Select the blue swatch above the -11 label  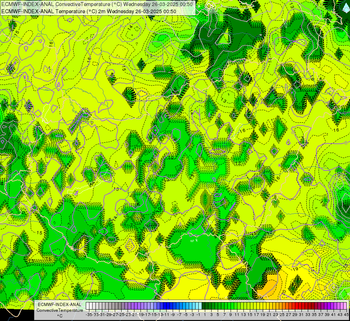[x=165, y=306]
